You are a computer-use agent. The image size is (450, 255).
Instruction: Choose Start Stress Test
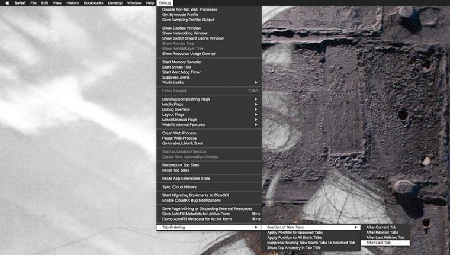[x=209, y=67]
